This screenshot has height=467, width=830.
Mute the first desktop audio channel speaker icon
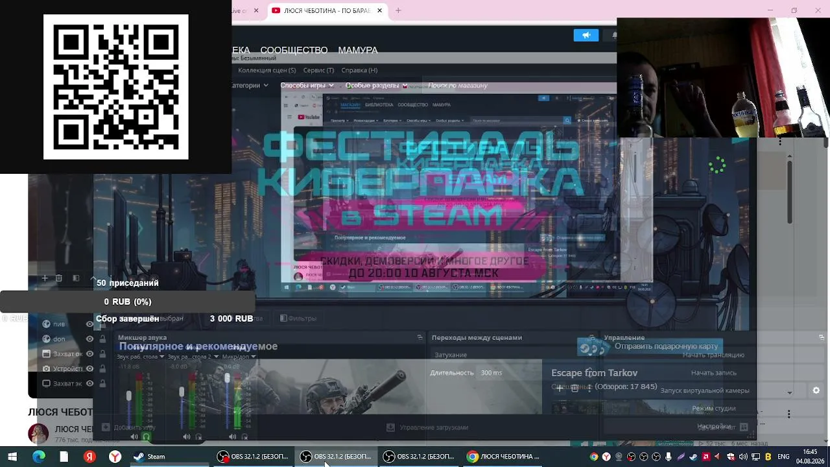click(x=135, y=437)
